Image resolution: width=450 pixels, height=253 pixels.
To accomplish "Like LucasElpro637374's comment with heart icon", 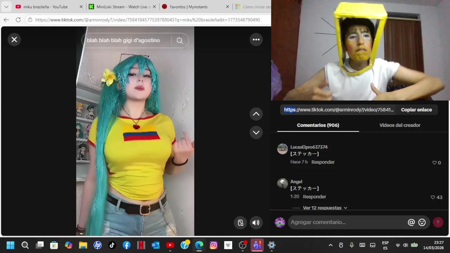I will [x=434, y=163].
